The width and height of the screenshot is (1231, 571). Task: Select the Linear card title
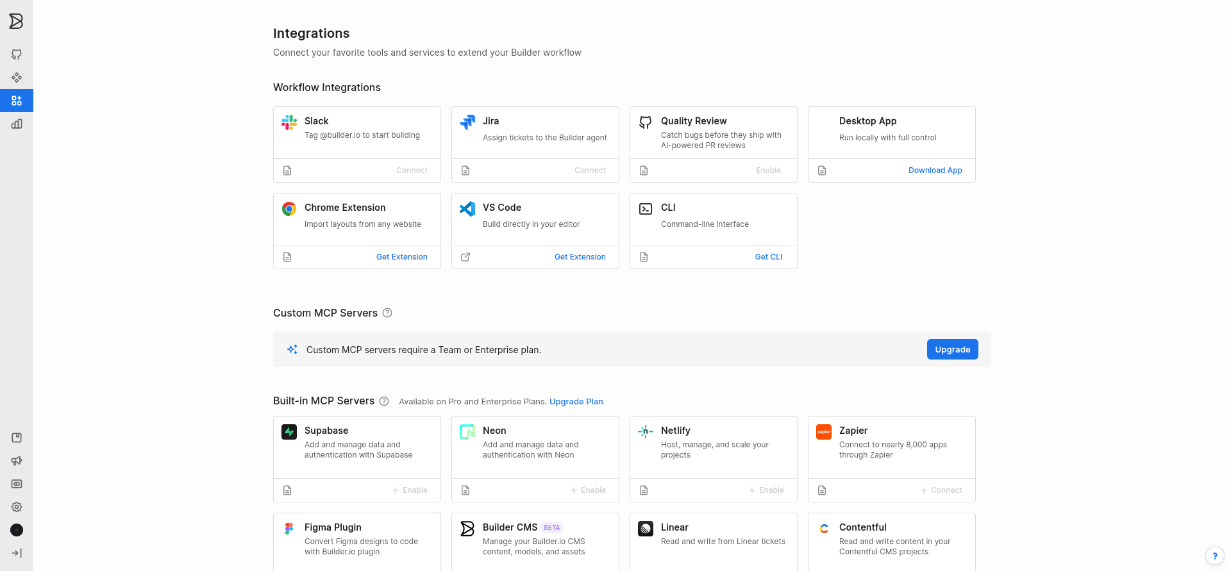674,527
